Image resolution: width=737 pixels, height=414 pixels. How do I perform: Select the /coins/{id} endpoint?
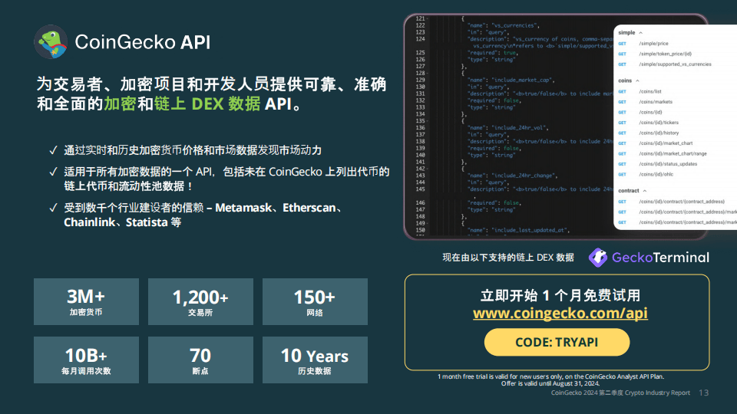[650, 112]
